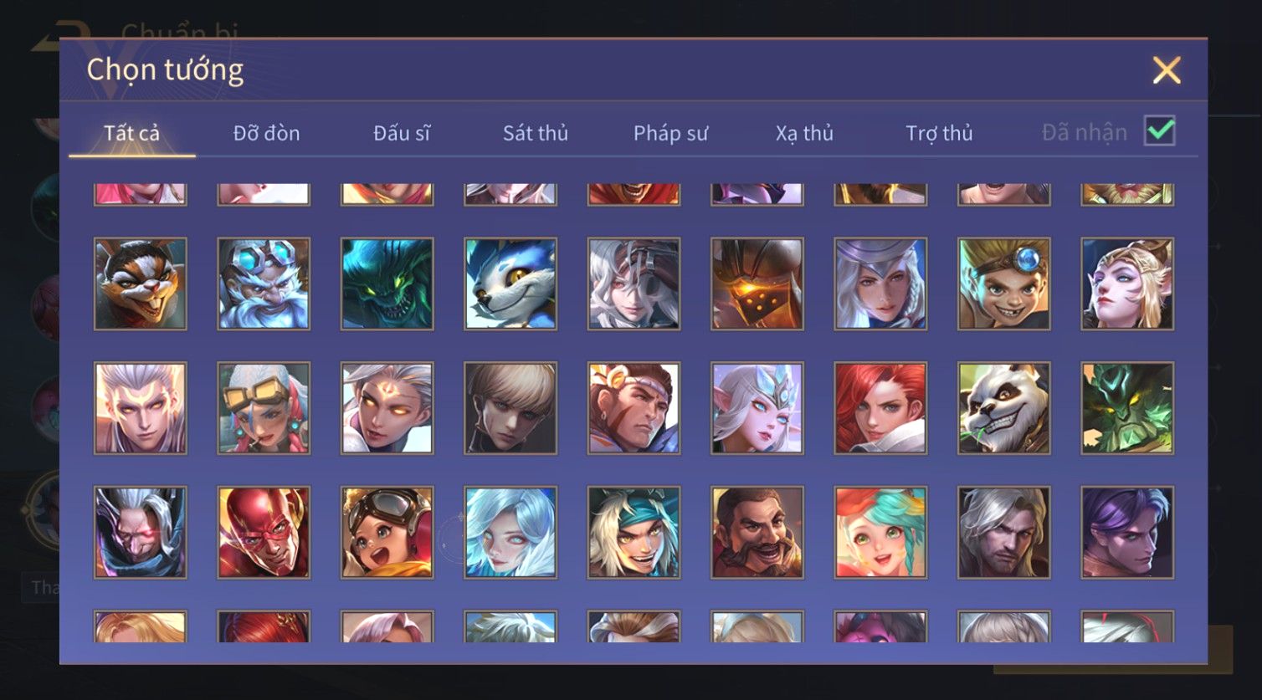
Task: Select the mustached bearded man portrait
Action: (757, 533)
